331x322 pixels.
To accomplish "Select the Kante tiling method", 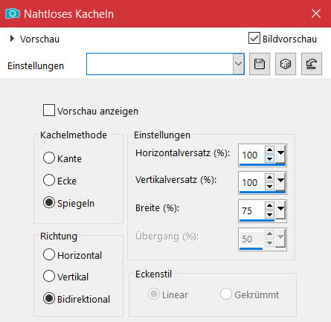I will tap(49, 158).
